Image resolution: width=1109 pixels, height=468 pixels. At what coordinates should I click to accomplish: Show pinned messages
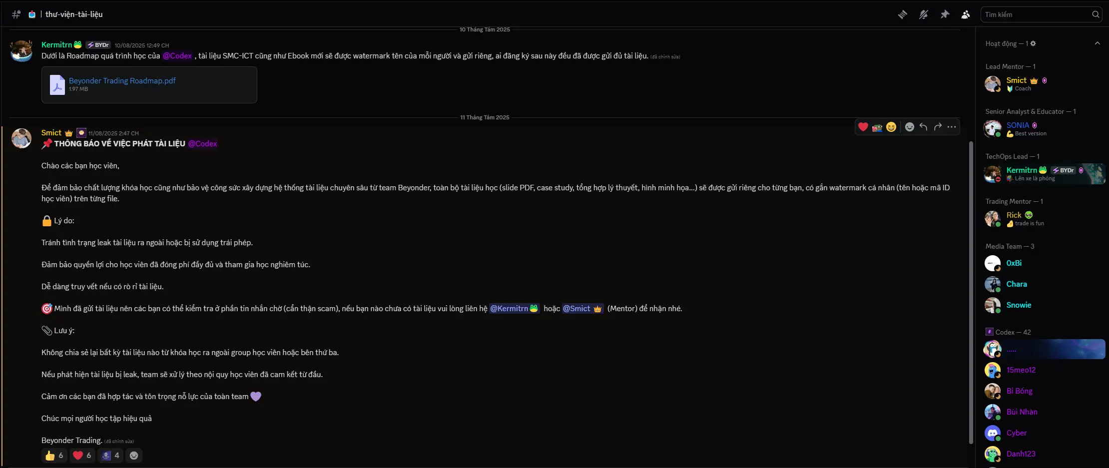point(944,14)
